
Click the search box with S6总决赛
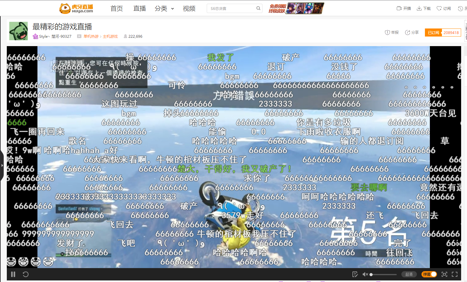point(231,9)
